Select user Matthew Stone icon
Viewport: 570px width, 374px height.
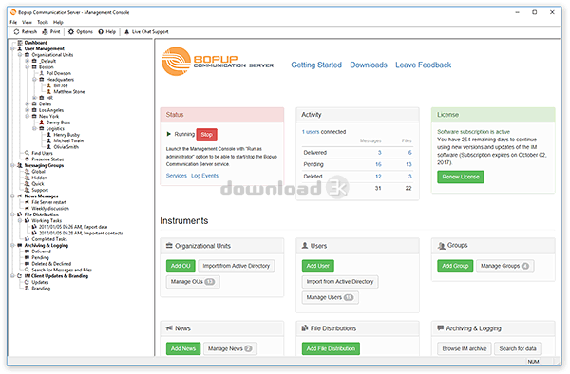click(48, 92)
